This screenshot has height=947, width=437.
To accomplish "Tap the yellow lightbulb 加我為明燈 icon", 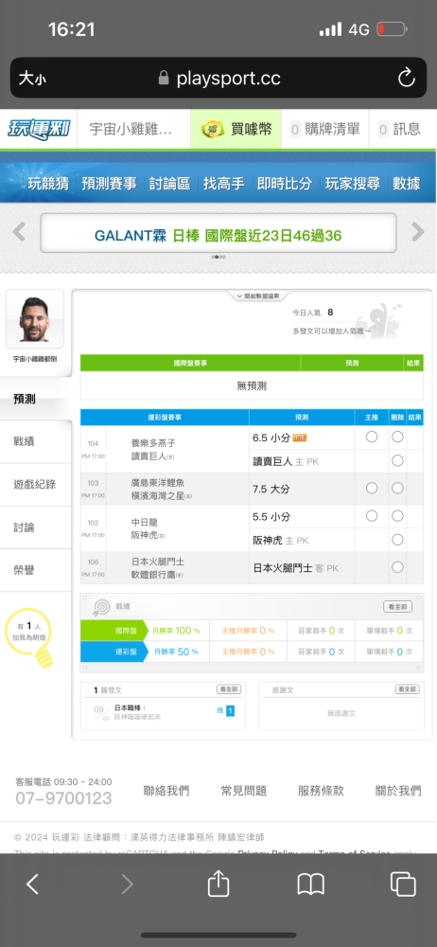I will (27, 637).
